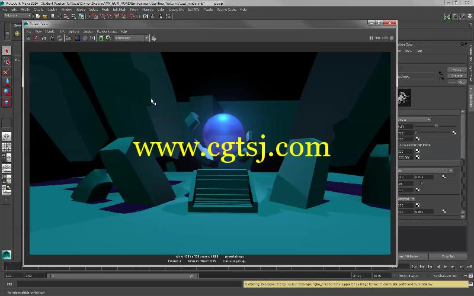The width and height of the screenshot is (474, 296).
Task: Toggle the auto key button beside the Character Set dropdown
Action: click(470, 276)
